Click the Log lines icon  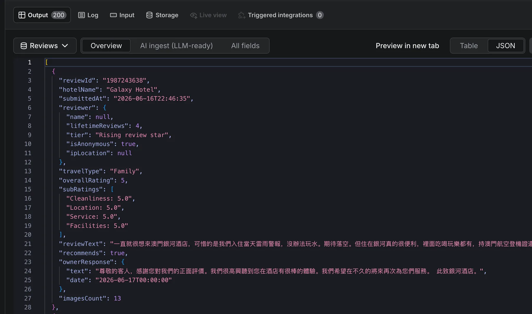[81, 15]
